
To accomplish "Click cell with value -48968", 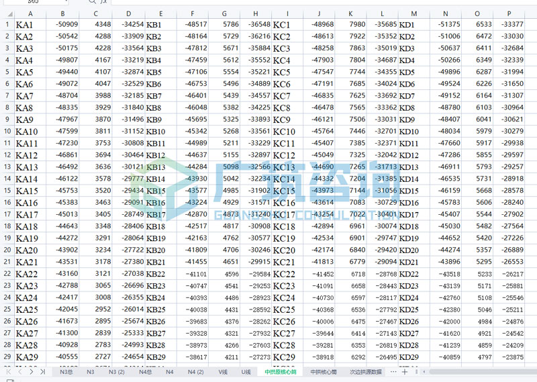I will 319,25.
